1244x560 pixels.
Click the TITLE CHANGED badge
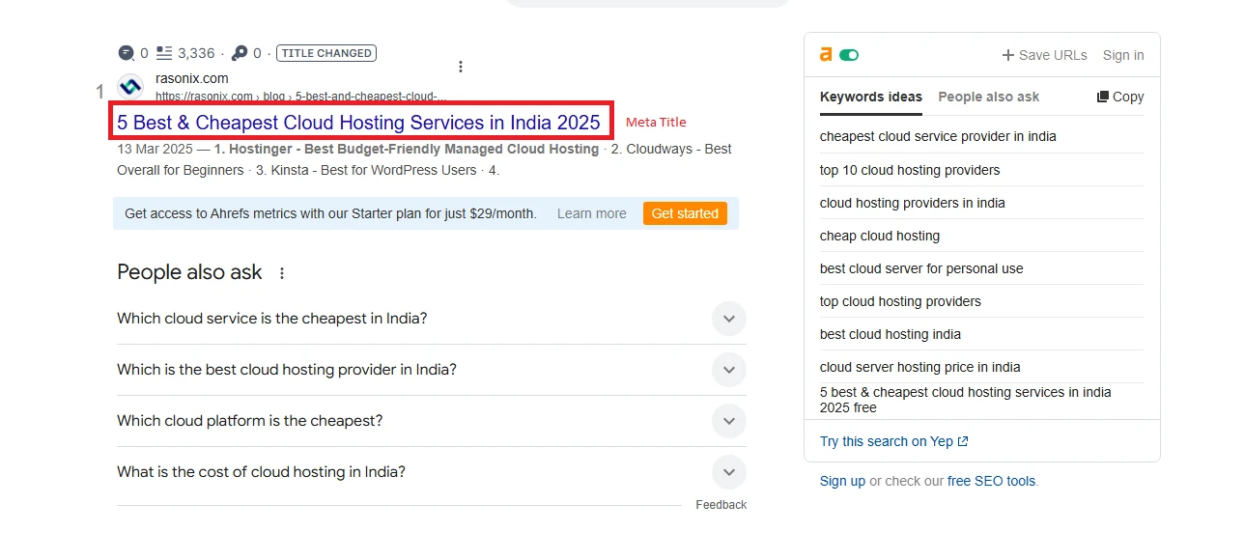[325, 53]
